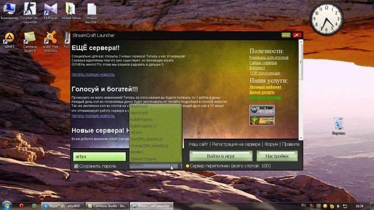
Task: Open the Правила link
Action: tap(290, 144)
